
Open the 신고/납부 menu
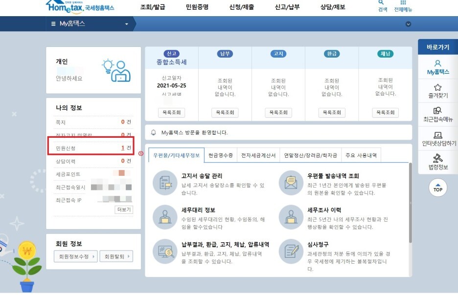287,7
